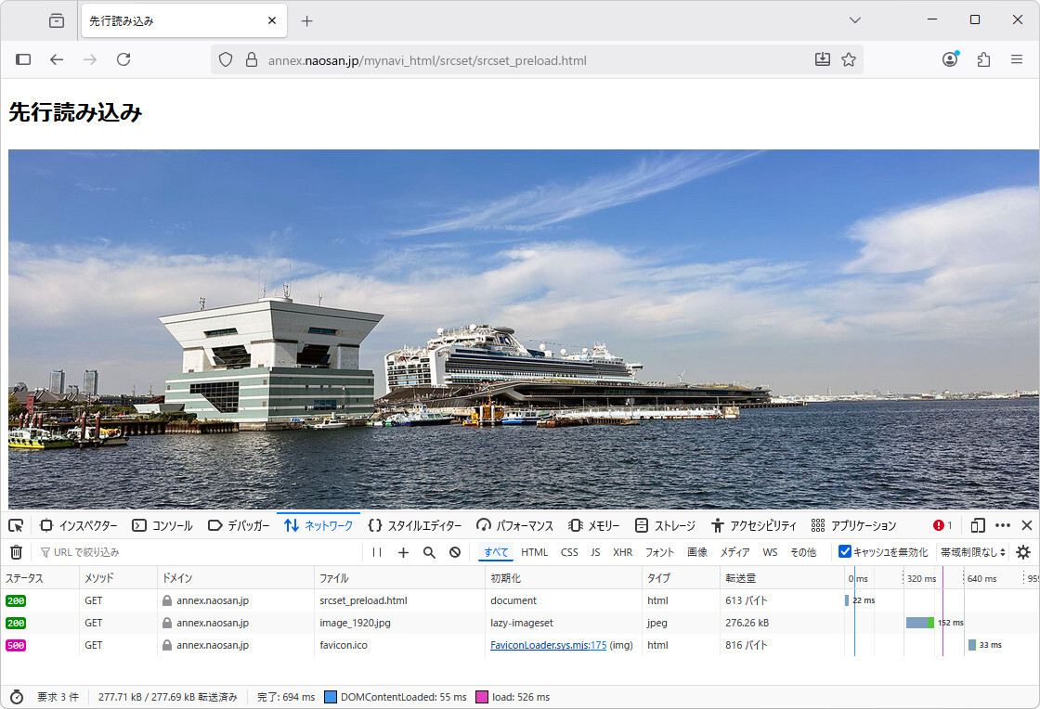Bookmark this page with star icon
The image size is (1040, 709).
pos(848,59)
